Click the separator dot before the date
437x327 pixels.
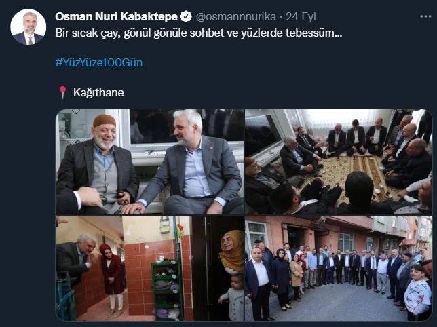pyautogui.click(x=281, y=17)
